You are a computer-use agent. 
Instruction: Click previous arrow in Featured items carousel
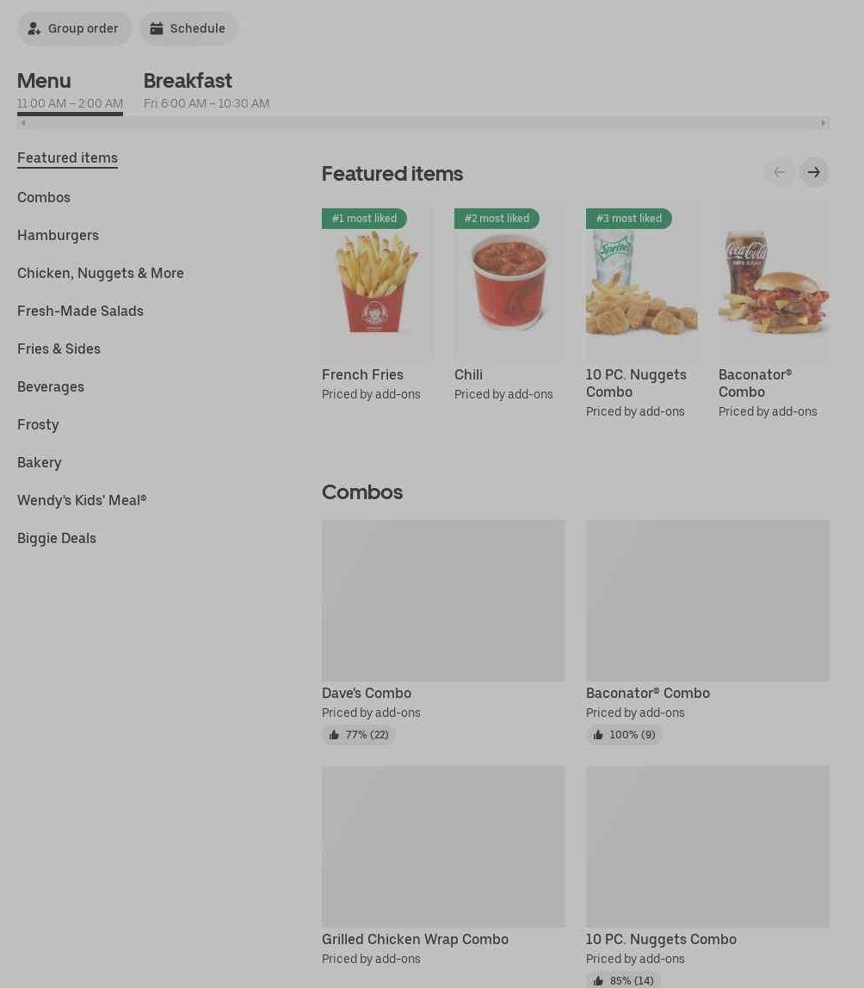click(780, 172)
